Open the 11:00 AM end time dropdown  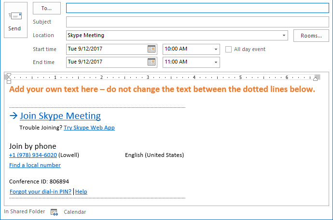(216, 62)
